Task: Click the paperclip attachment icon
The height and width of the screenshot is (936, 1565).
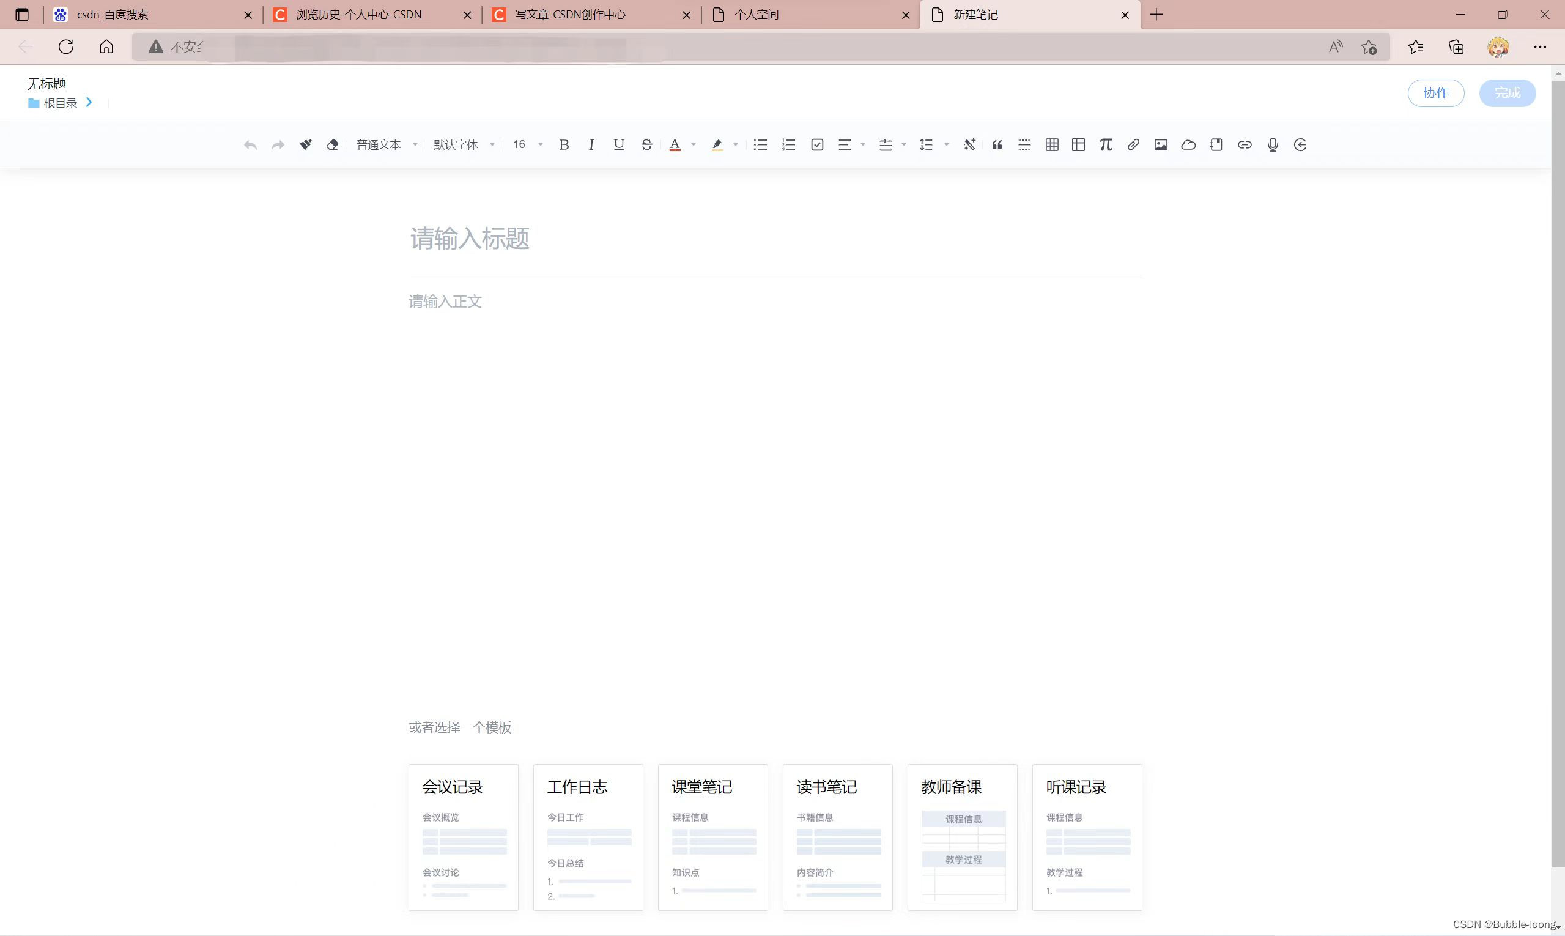Action: [1133, 144]
